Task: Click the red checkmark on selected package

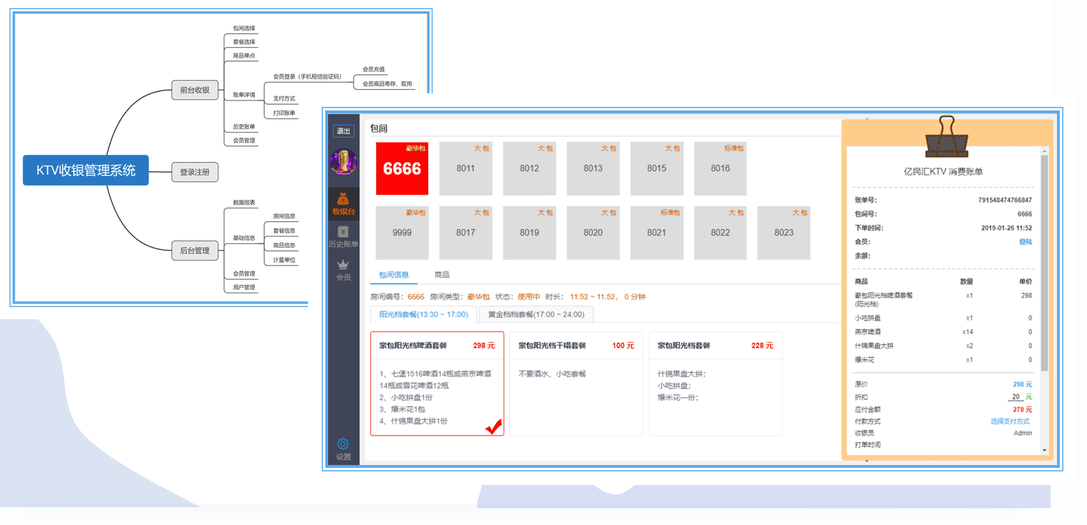Action: tap(493, 426)
